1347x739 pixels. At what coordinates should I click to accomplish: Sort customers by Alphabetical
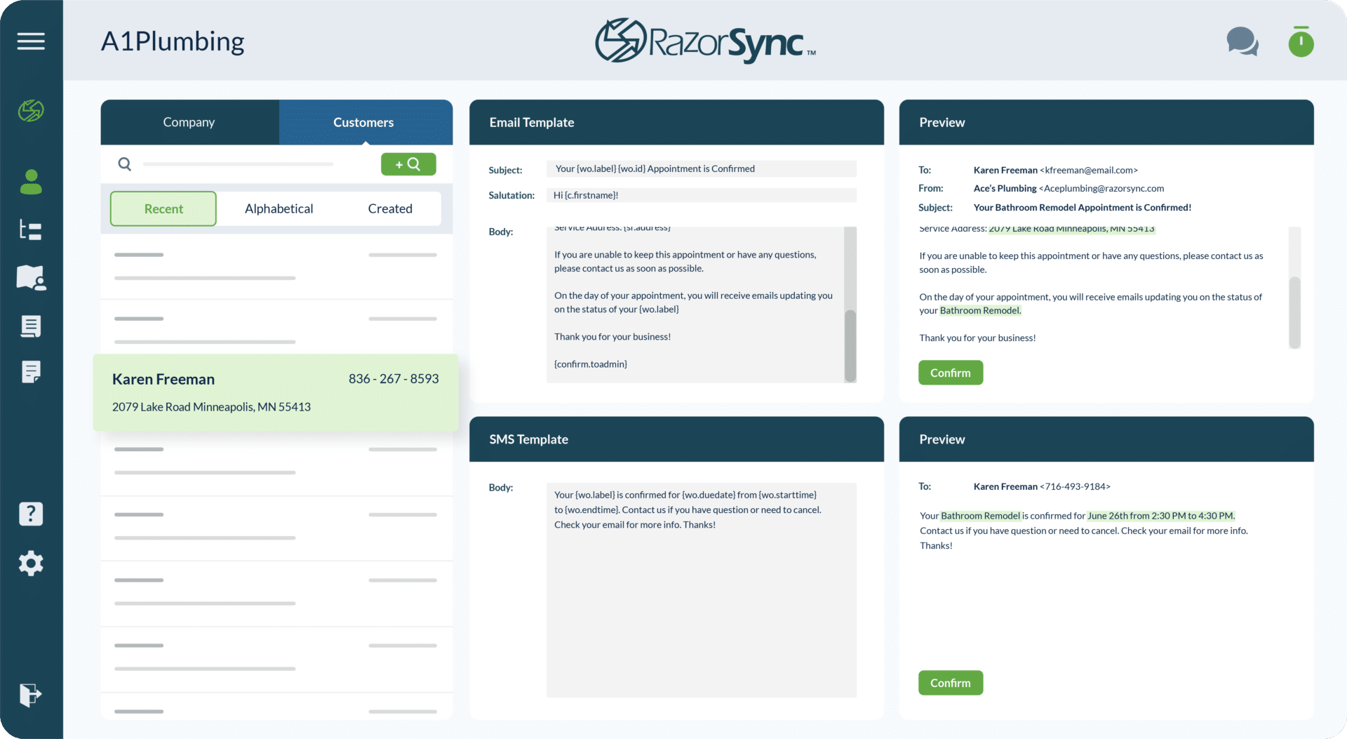point(279,208)
